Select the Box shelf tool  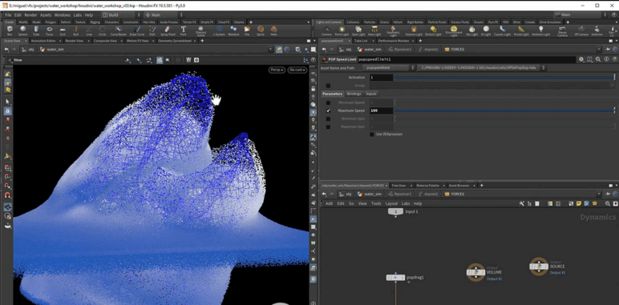[10, 30]
